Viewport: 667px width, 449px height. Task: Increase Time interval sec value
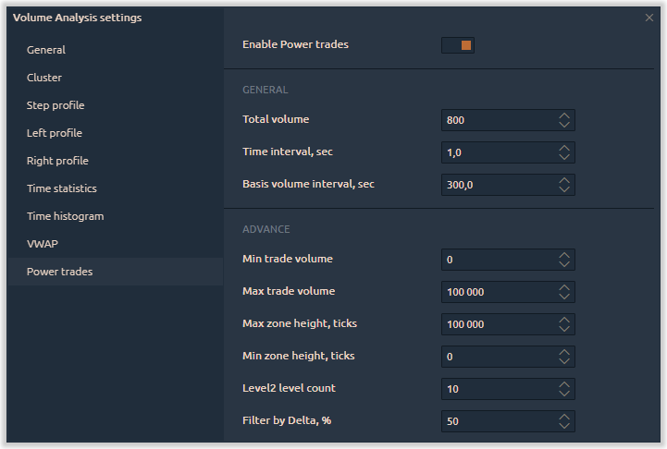[564, 148]
